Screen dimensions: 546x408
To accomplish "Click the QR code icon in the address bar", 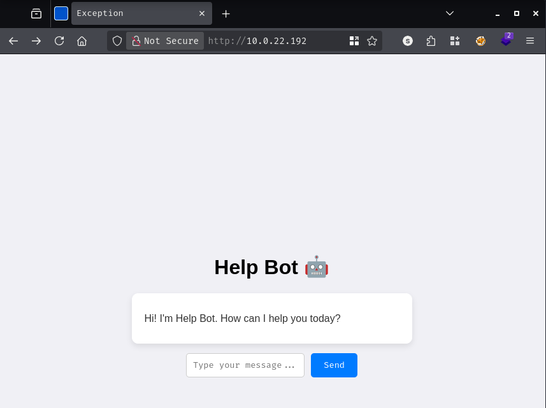I will (354, 41).
